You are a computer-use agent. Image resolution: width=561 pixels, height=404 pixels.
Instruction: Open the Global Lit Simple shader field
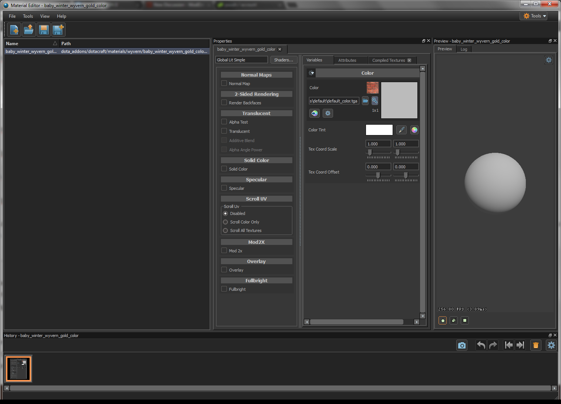[241, 60]
